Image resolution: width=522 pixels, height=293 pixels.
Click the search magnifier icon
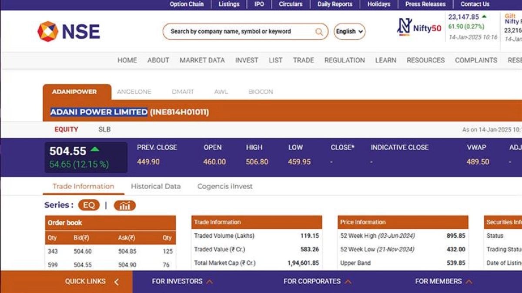[319, 32]
